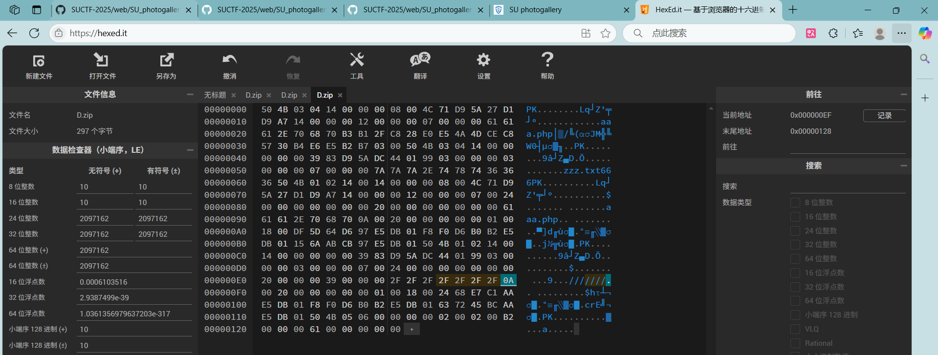Screen dimensions: 938x355
Task: Open browser menu three dots
Action: point(902,33)
